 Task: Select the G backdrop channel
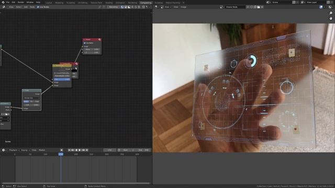coord(136,7)
